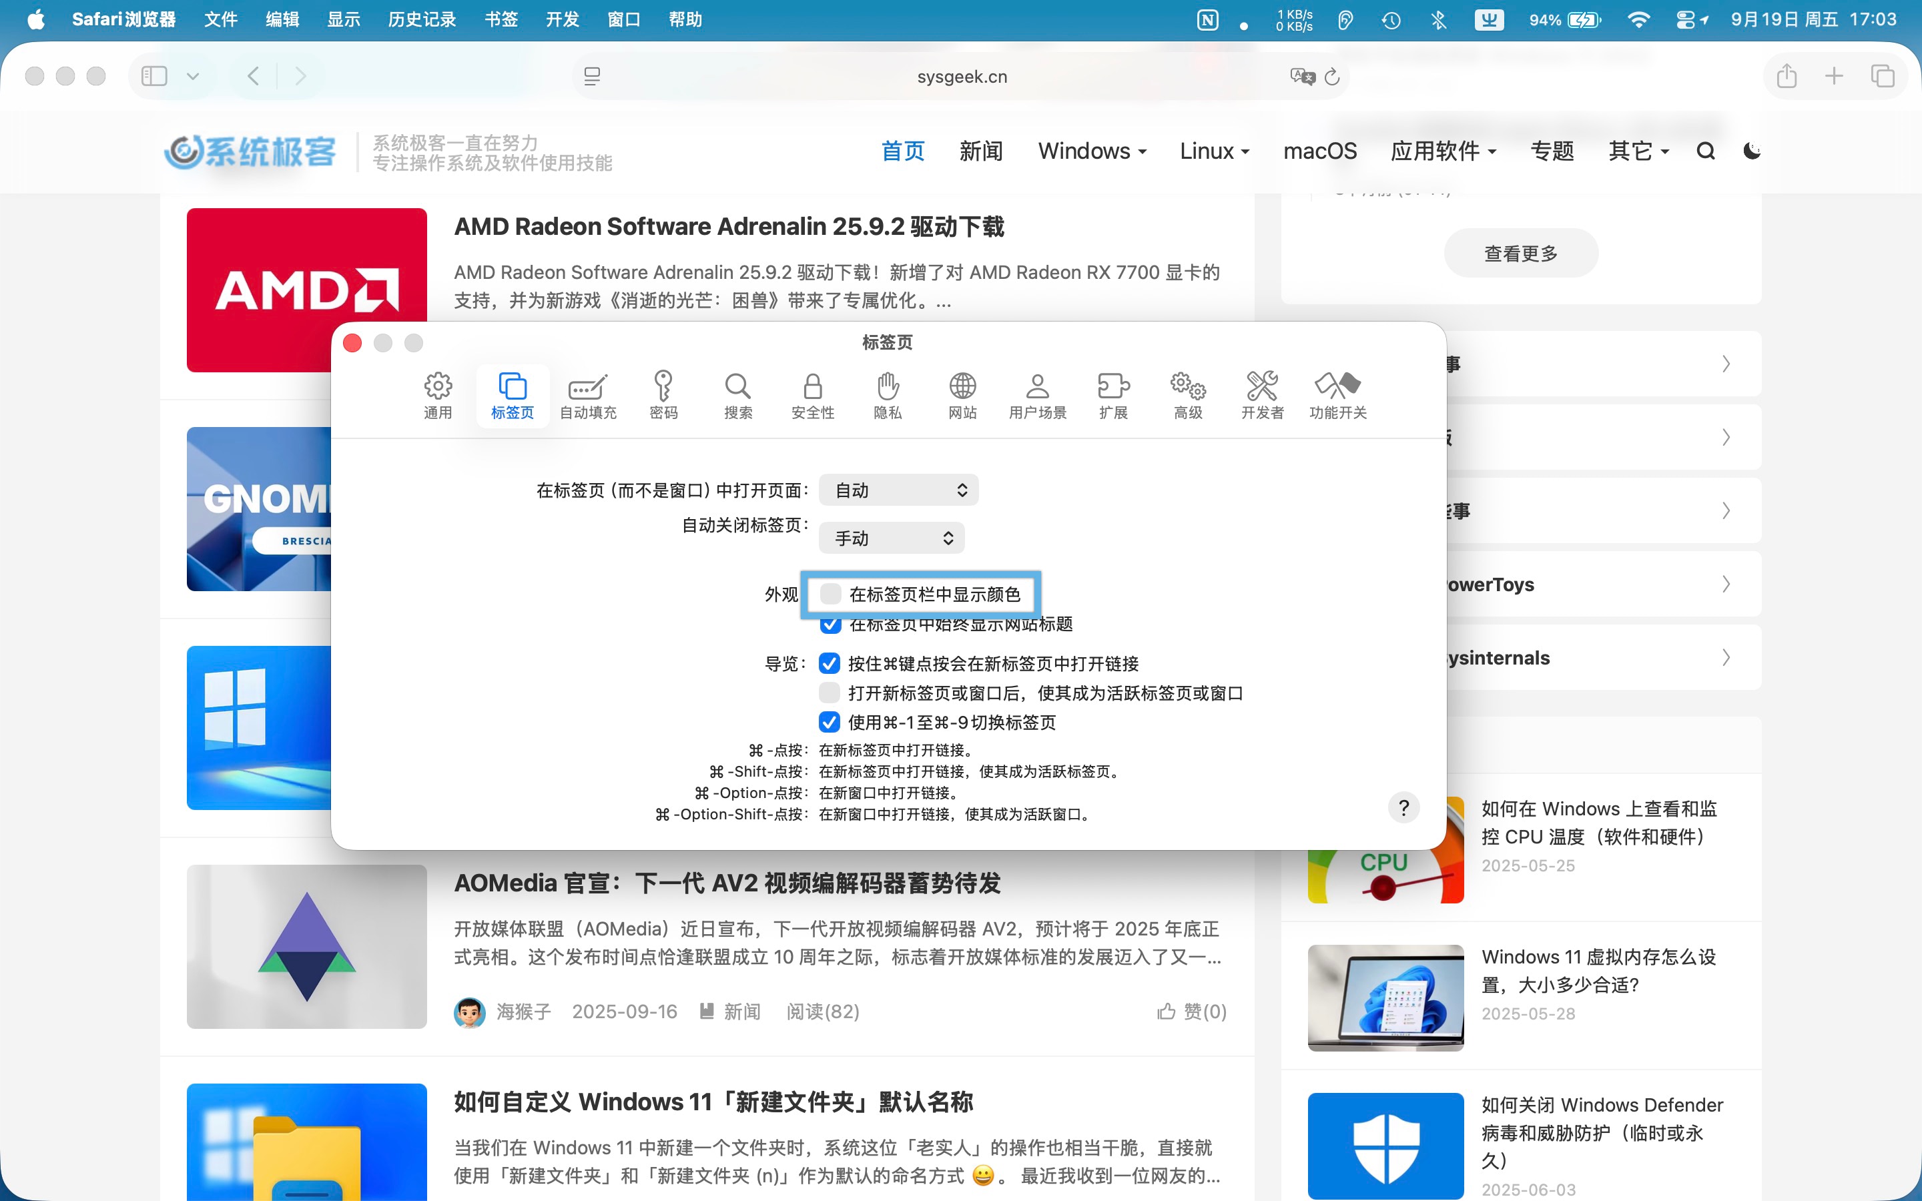Open Wi-Fi status in the menu bar
1922x1201 pixels.
click(1638, 20)
